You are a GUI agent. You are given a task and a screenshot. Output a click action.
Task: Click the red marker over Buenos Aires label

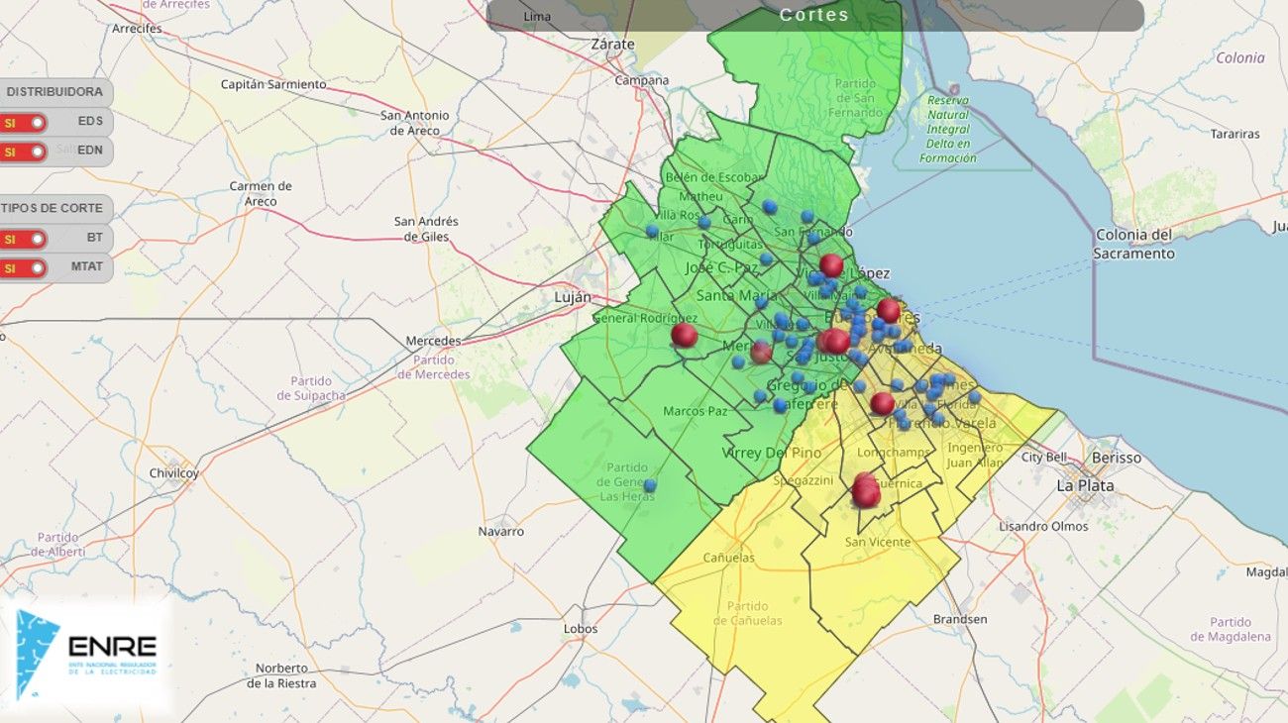(888, 311)
